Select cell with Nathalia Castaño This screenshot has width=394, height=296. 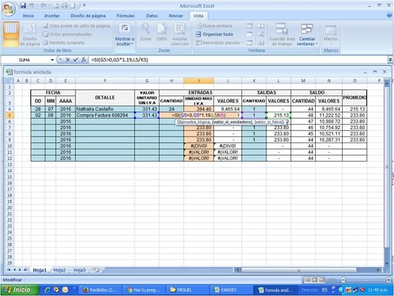(105, 109)
